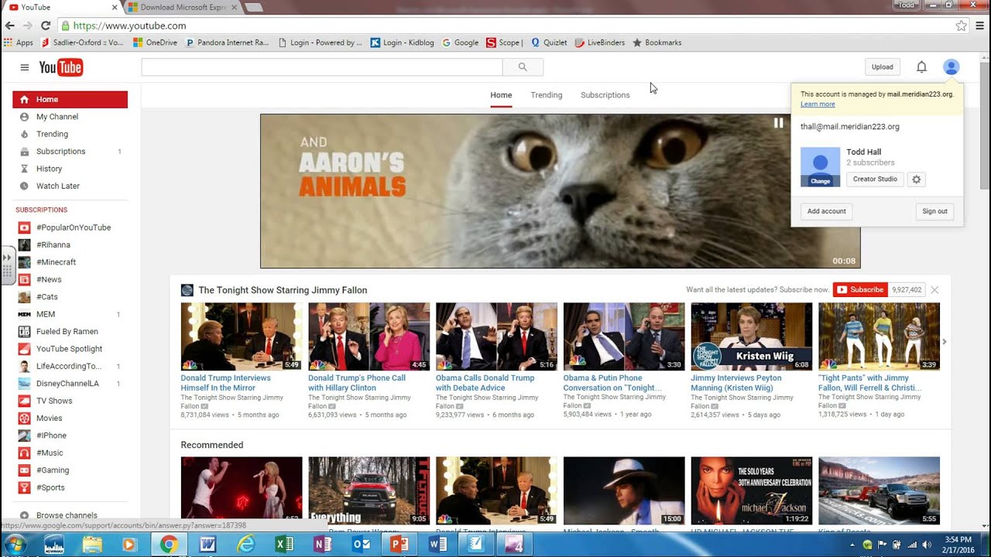Image resolution: width=991 pixels, height=557 pixels.
Task: Open Outlook from the taskbar
Action: (x=361, y=545)
